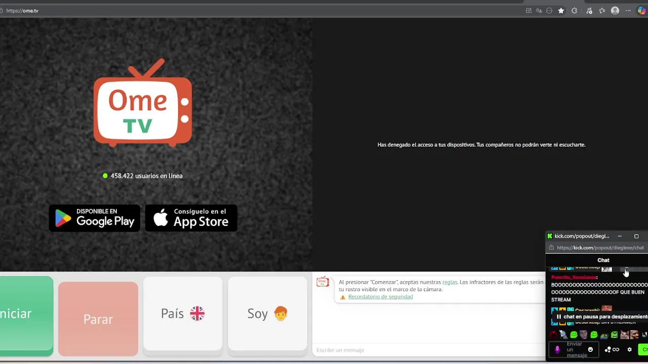
Task: Click the red Parar button
Action: [x=98, y=319]
